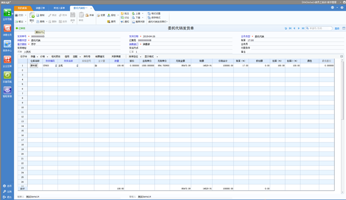Click the 格式设置 toolbar button

[154, 14]
